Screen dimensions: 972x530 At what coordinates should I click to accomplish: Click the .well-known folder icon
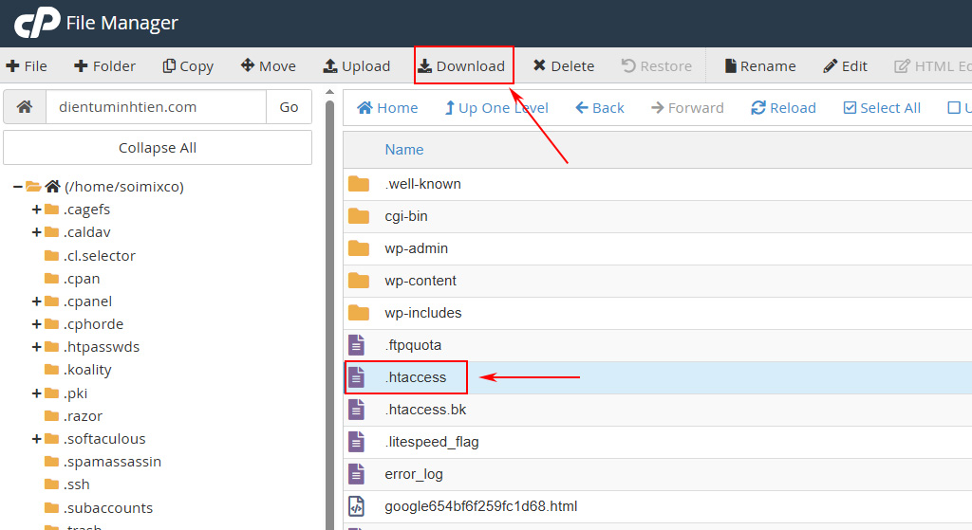358,184
